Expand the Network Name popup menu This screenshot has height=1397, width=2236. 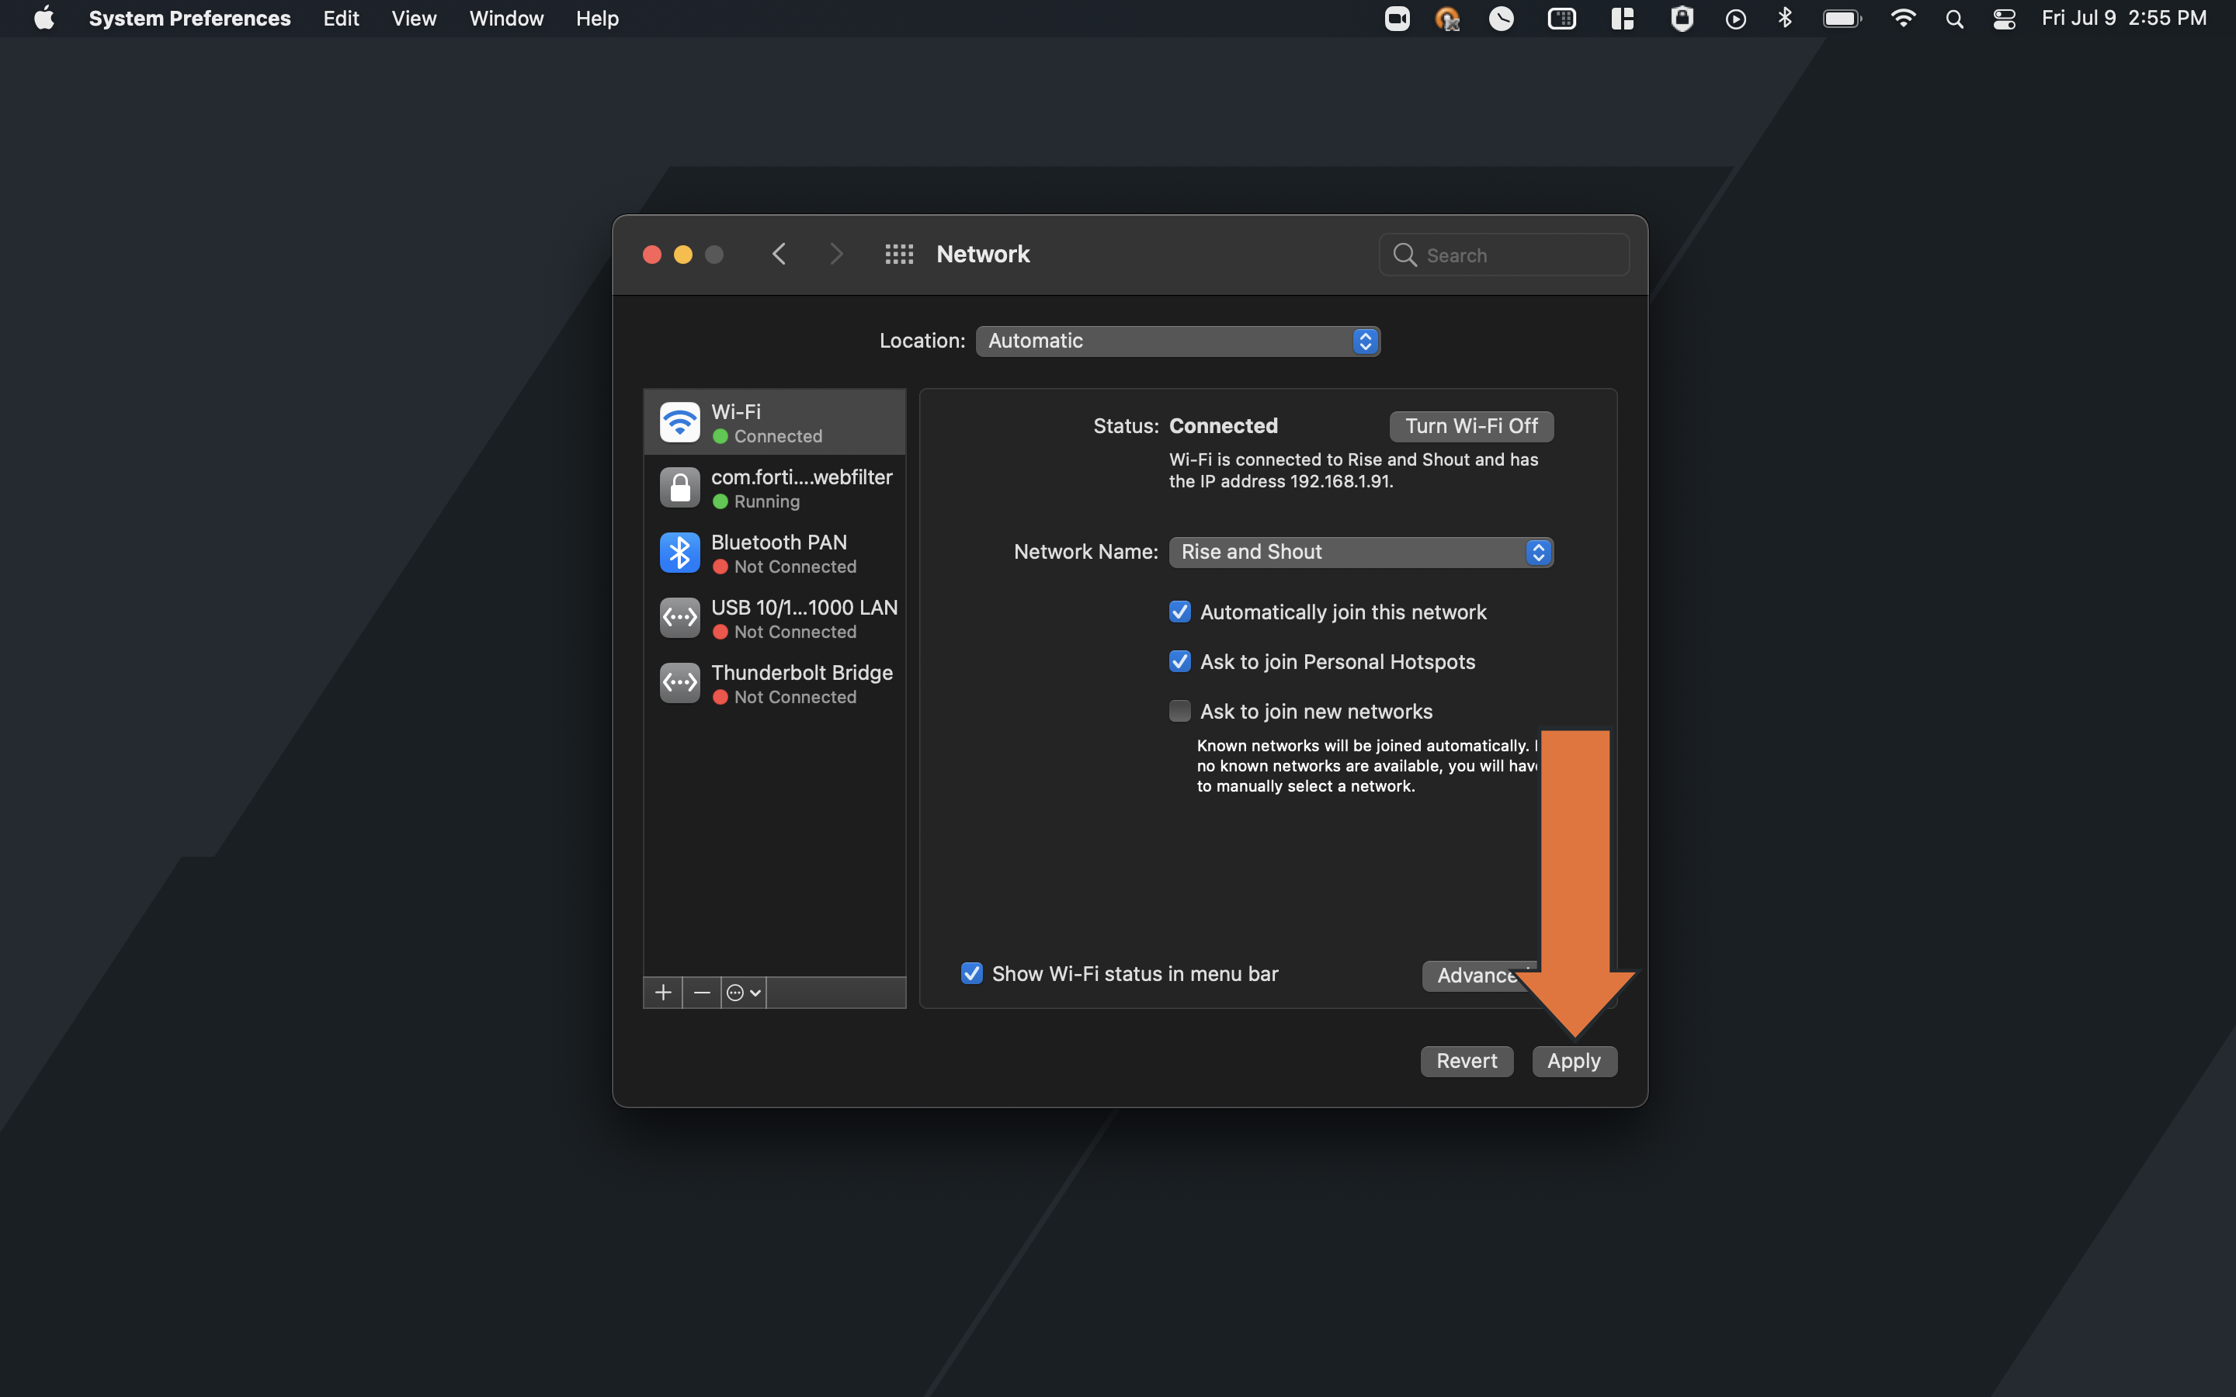point(1360,552)
